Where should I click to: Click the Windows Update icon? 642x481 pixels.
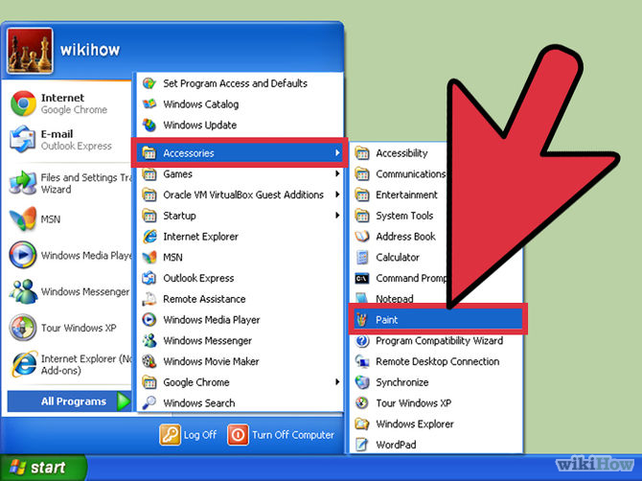(x=149, y=125)
